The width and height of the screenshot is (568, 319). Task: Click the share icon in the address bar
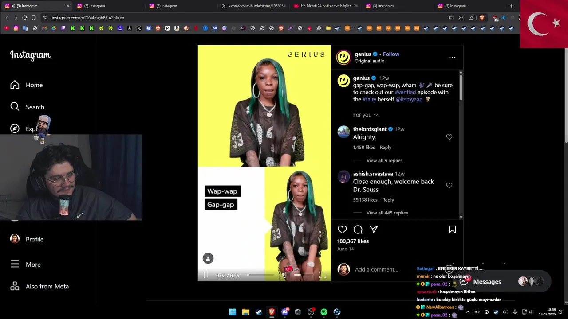click(471, 18)
